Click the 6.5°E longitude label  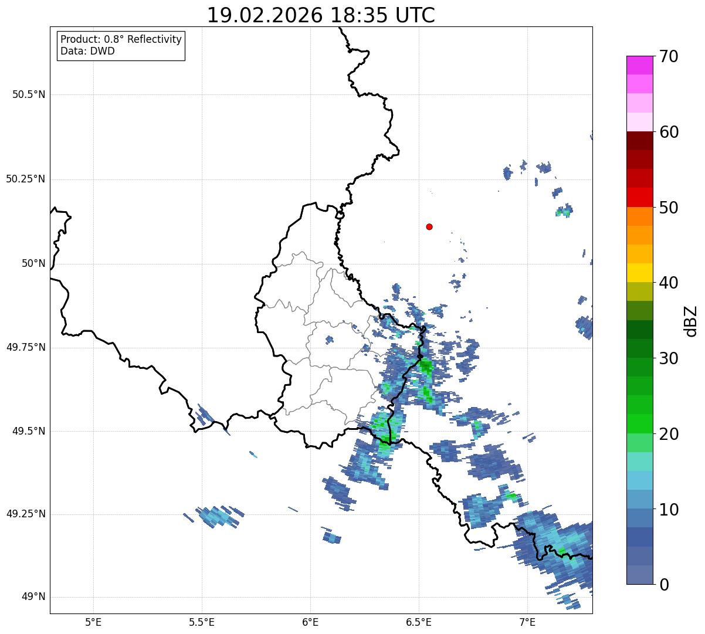click(419, 622)
